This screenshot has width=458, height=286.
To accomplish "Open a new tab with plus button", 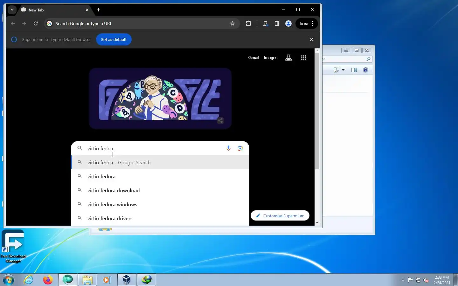I will [x=99, y=10].
